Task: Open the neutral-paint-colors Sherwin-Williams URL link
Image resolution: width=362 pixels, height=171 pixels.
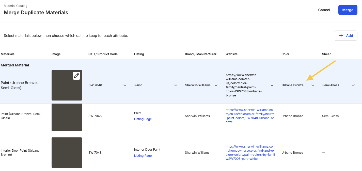Action: pos(250,116)
